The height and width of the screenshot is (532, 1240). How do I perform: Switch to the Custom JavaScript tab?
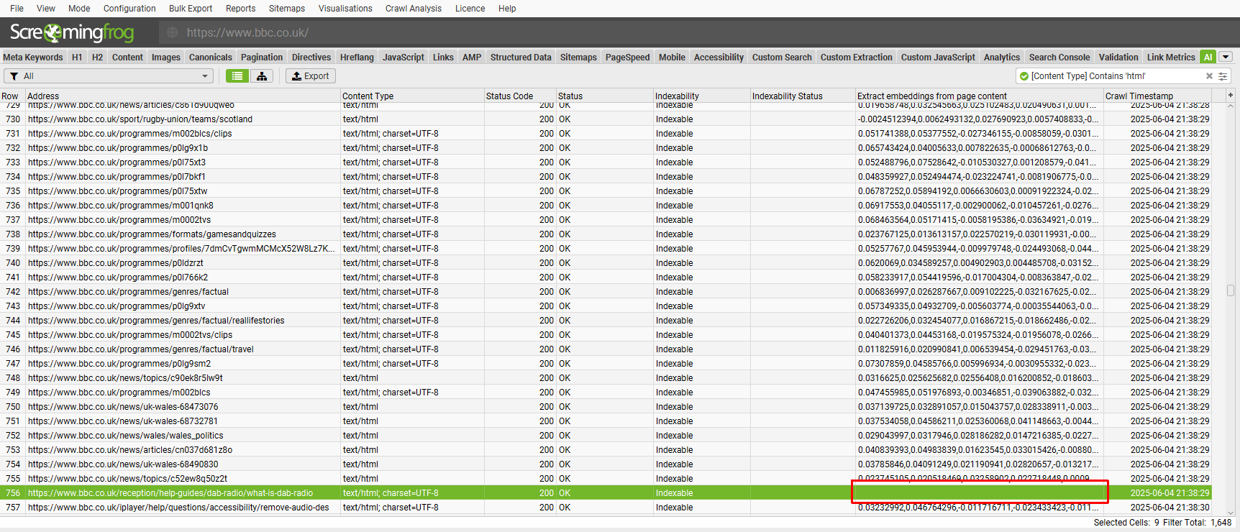point(938,57)
